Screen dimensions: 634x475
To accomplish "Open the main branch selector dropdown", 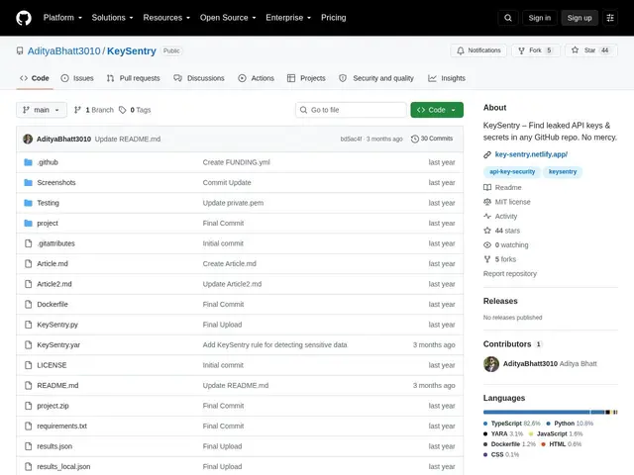I will pyautogui.click(x=42, y=110).
